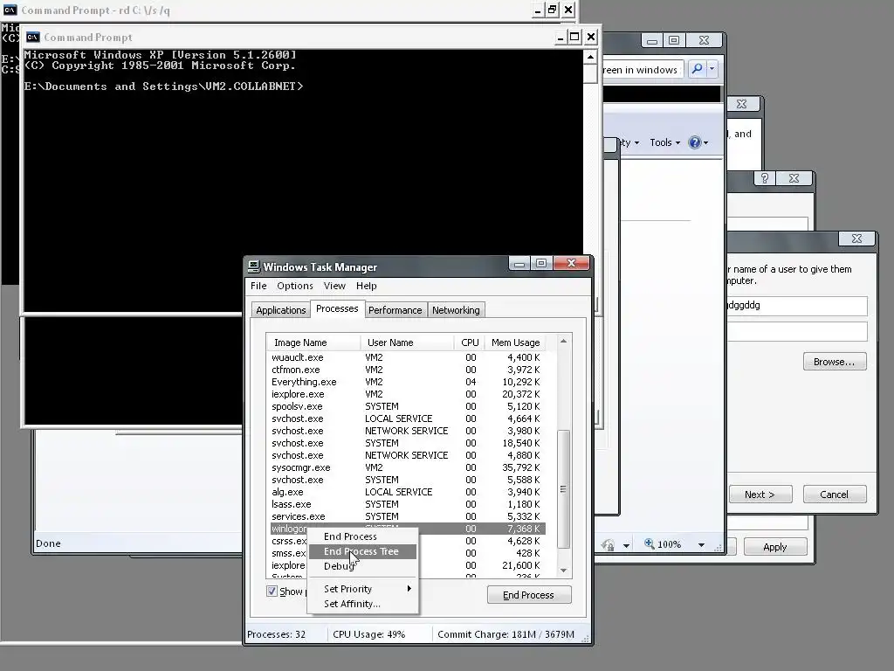
Task: Click the process list scroll down arrow
Action: [x=563, y=570]
